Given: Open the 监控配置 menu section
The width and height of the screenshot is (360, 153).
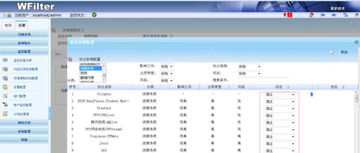Looking at the screenshot, I should (24, 52).
